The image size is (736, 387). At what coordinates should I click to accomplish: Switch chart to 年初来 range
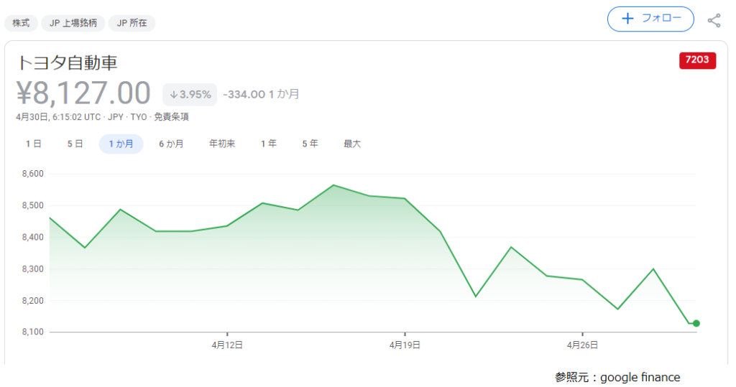(x=222, y=144)
